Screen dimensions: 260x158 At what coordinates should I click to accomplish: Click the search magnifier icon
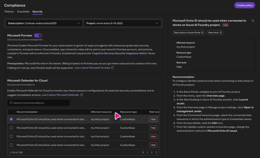pos(11,103)
